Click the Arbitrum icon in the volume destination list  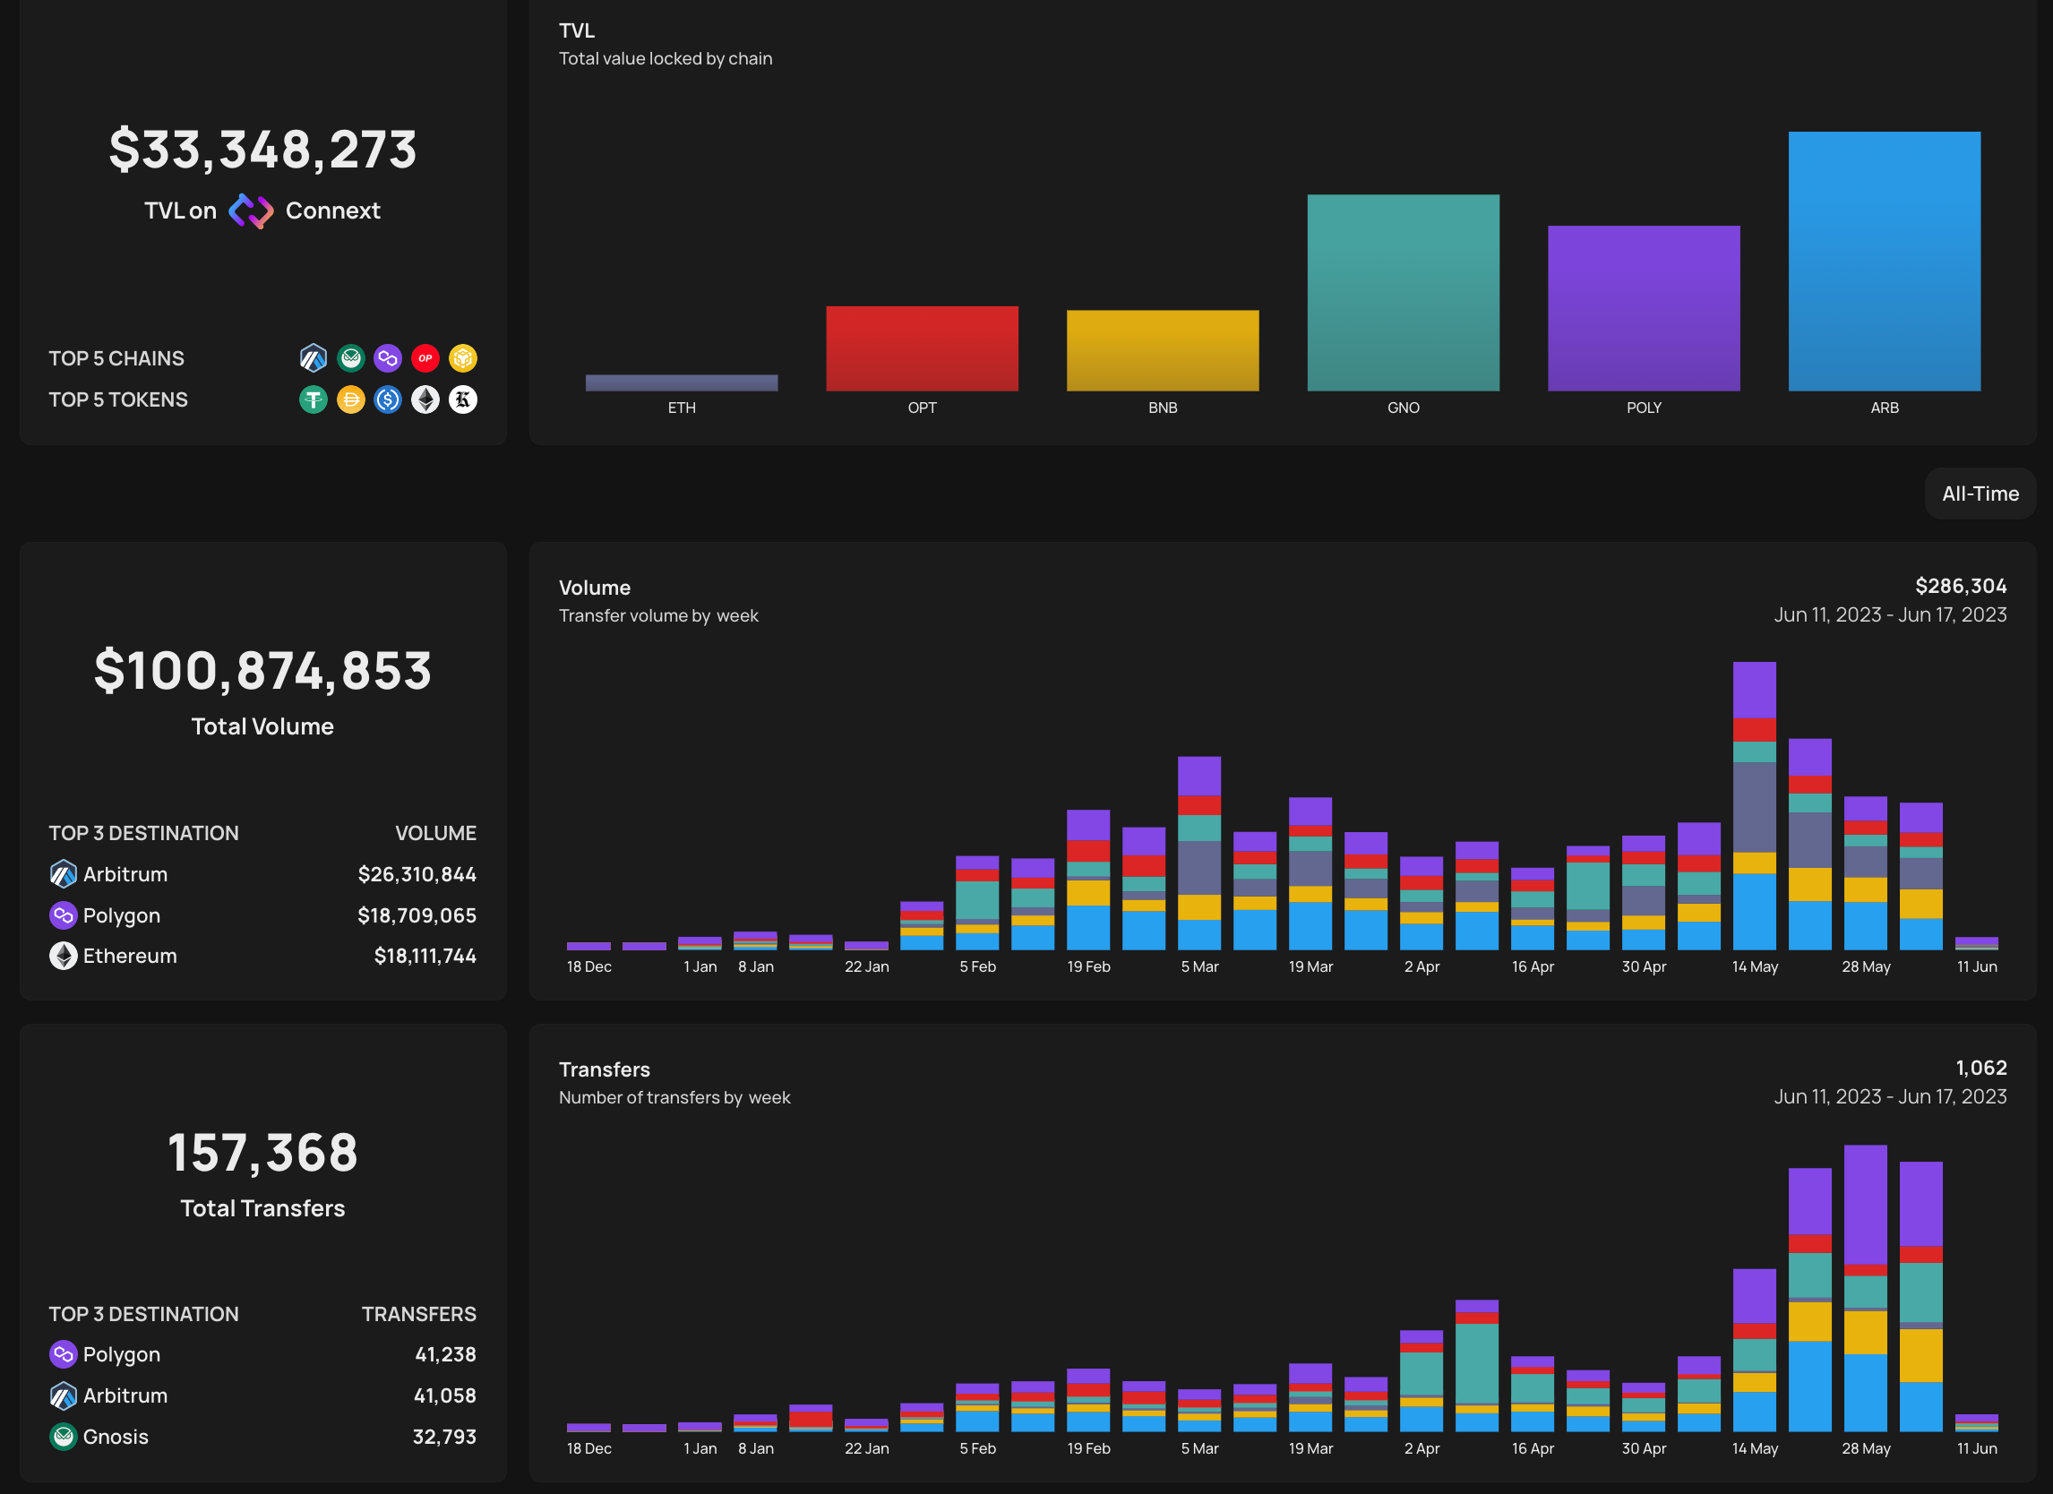point(64,874)
